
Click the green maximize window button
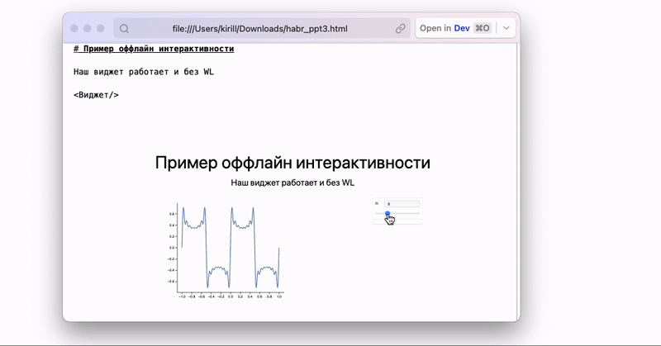[100, 28]
